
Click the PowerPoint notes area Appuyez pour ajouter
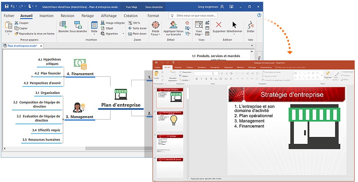pyautogui.click(x=206, y=179)
